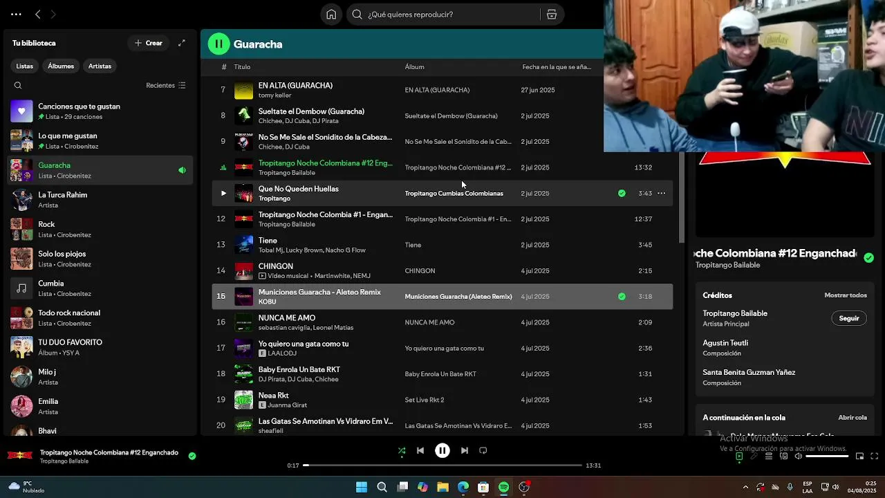Open the Windows Start menu

coord(361,488)
